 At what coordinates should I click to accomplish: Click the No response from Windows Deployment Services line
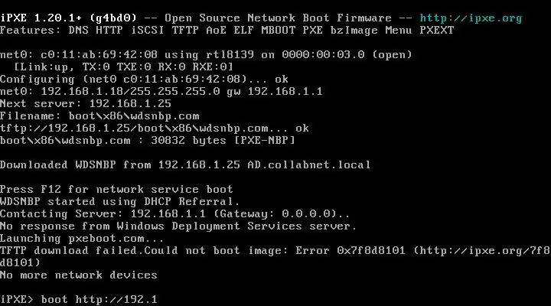point(178,226)
